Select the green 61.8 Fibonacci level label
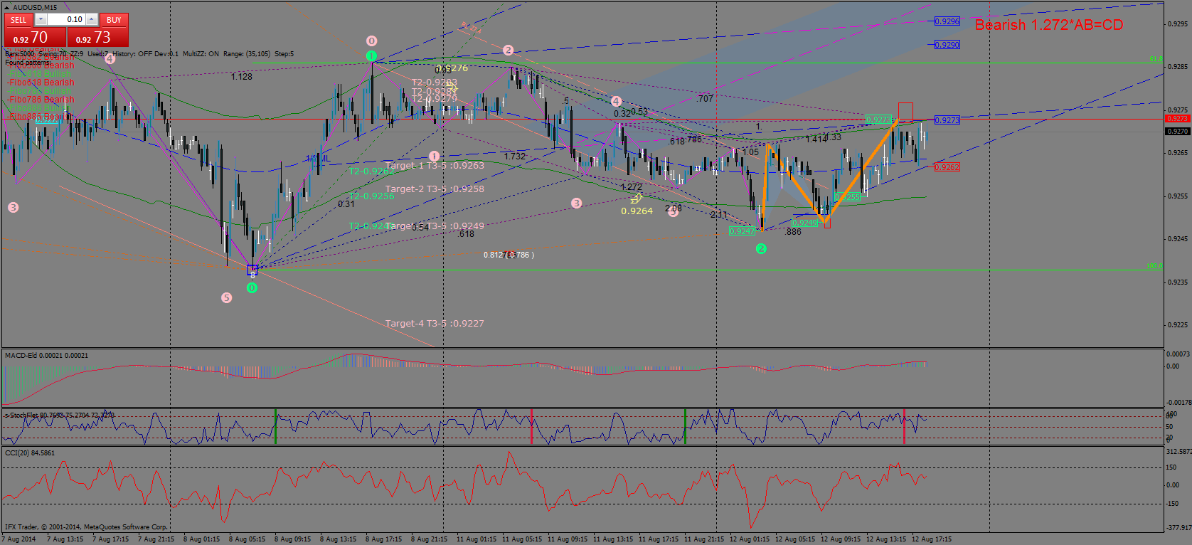This screenshot has width=1192, height=545. click(1156, 59)
